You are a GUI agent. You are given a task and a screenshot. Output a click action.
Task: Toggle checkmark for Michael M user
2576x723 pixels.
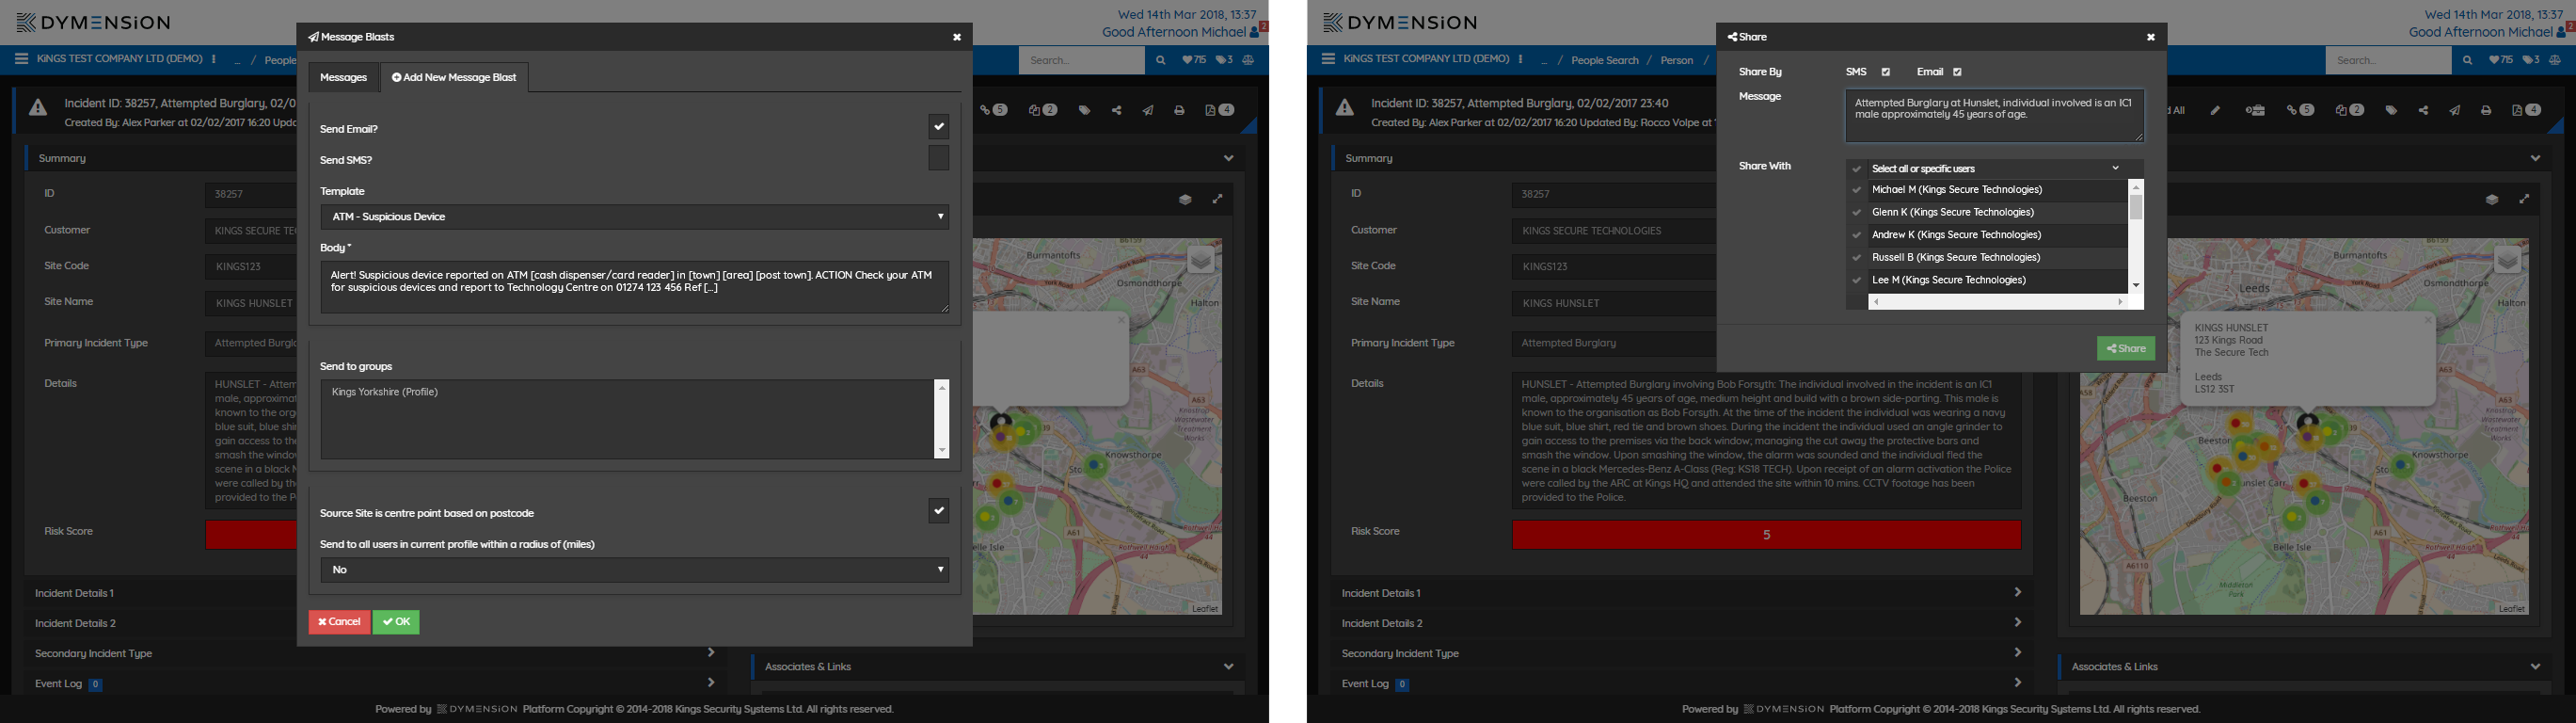(x=1857, y=190)
